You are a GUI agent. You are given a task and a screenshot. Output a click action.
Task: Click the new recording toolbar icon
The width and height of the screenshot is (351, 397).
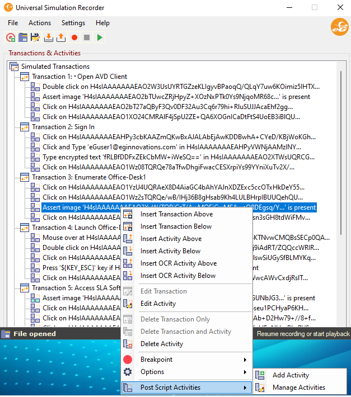click(11, 37)
